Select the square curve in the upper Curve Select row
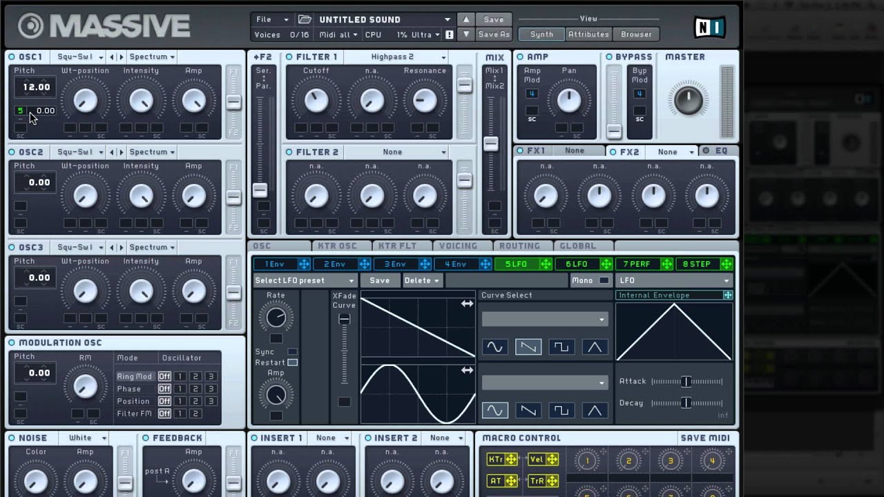The image size is (884, 497). 561,347
